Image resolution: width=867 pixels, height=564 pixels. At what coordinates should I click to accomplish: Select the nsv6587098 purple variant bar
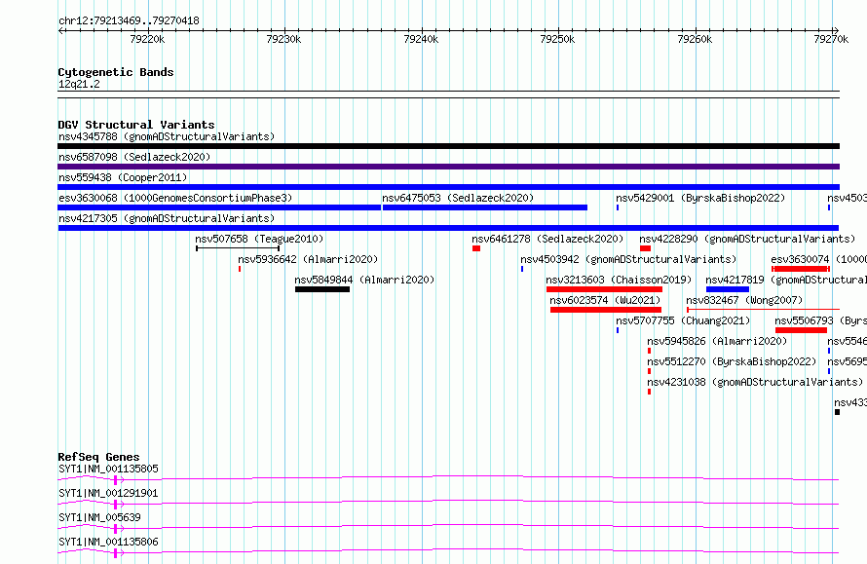click(448, 167)
